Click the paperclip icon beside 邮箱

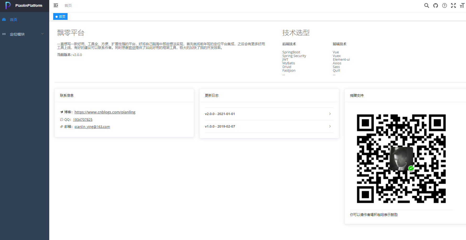click(62, 127)
